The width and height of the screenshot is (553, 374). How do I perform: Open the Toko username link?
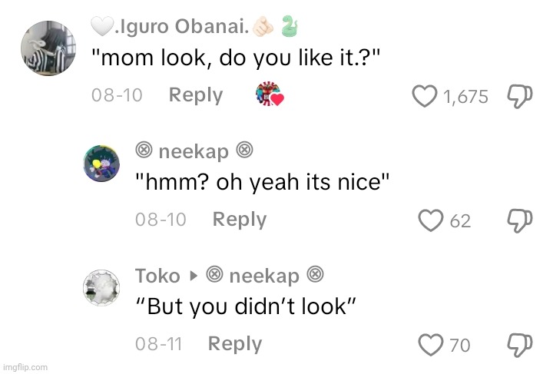(x=157, y=276)
